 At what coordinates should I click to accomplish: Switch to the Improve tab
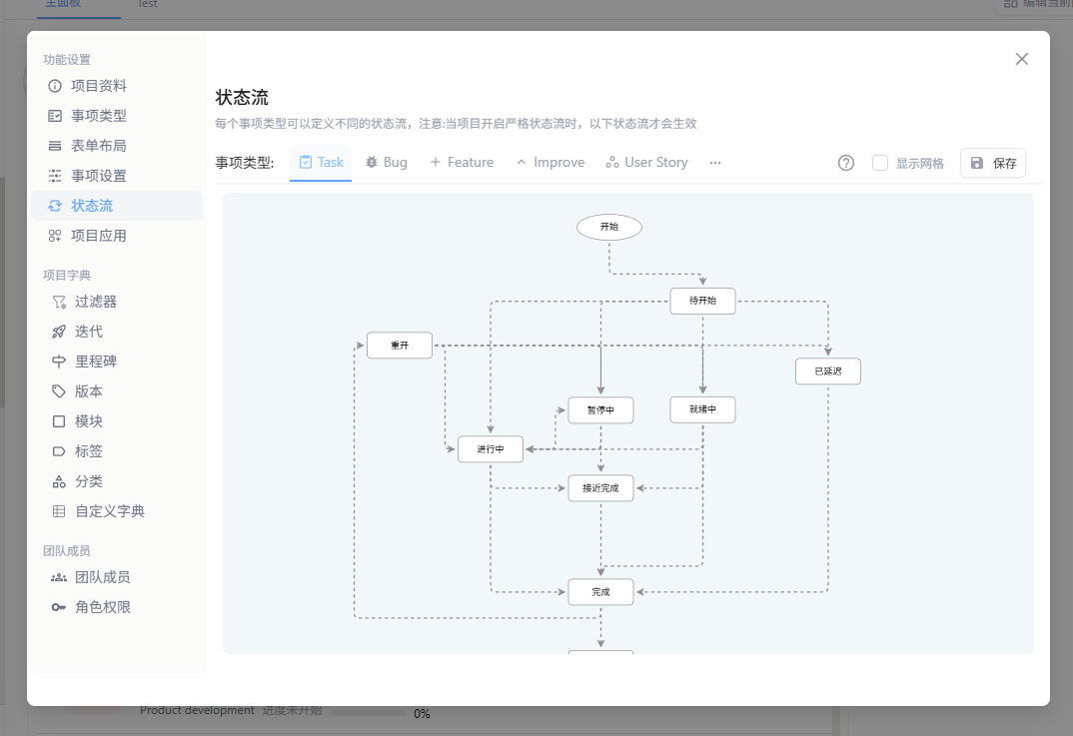[550, 162]
